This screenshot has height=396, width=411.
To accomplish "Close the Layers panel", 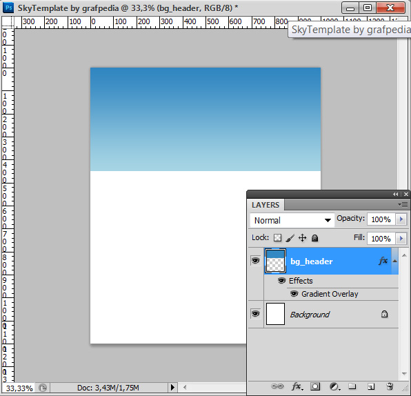I will tap(406, 194).
